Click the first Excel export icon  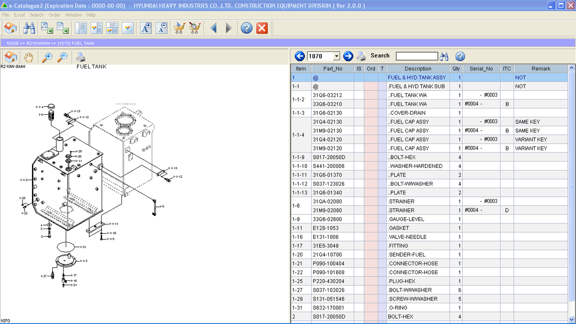point(47,28)
